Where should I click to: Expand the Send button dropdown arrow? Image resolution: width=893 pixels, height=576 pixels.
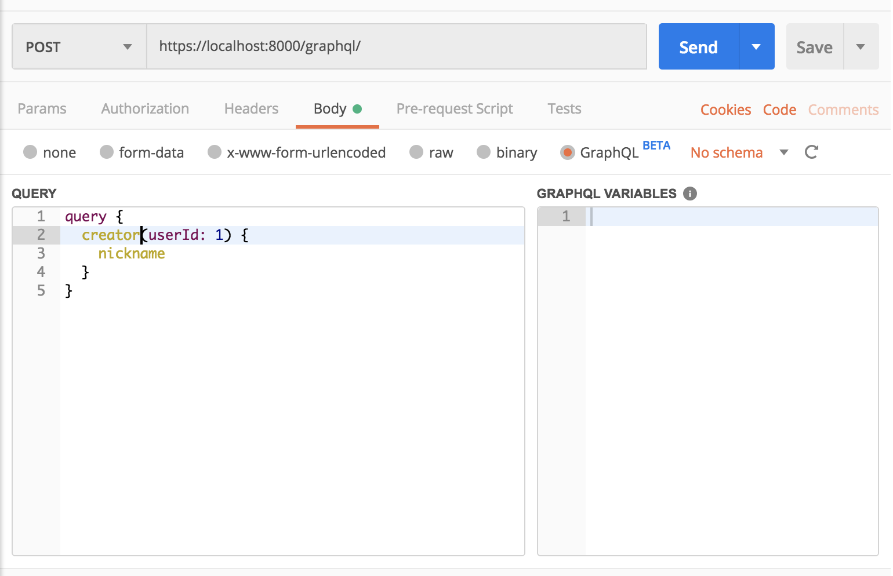[x=757, y=47]
